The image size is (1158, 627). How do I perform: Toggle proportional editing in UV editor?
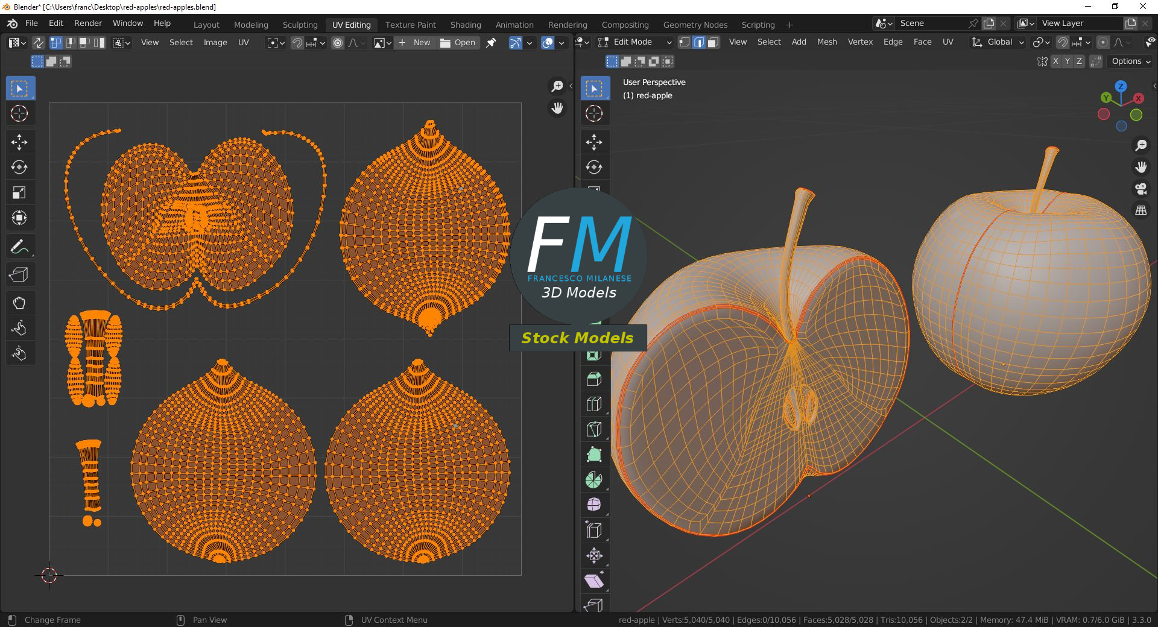pyautogui.click(x=338, y=43)
